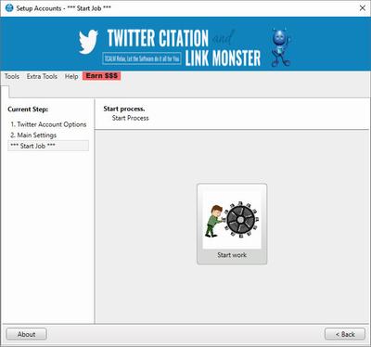Select the *** Start Job *** step
The height and width of the screenshot is (347, 371).
coord(48,146)
